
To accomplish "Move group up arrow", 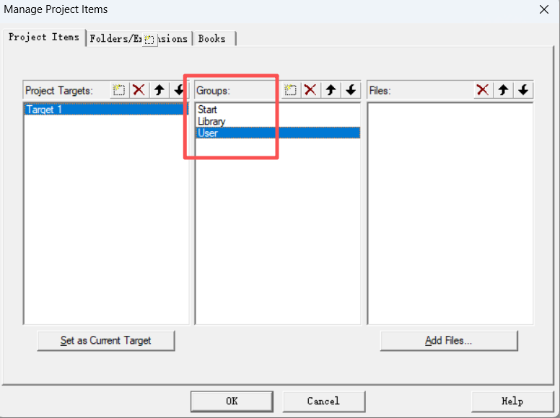I will [331, 90].
